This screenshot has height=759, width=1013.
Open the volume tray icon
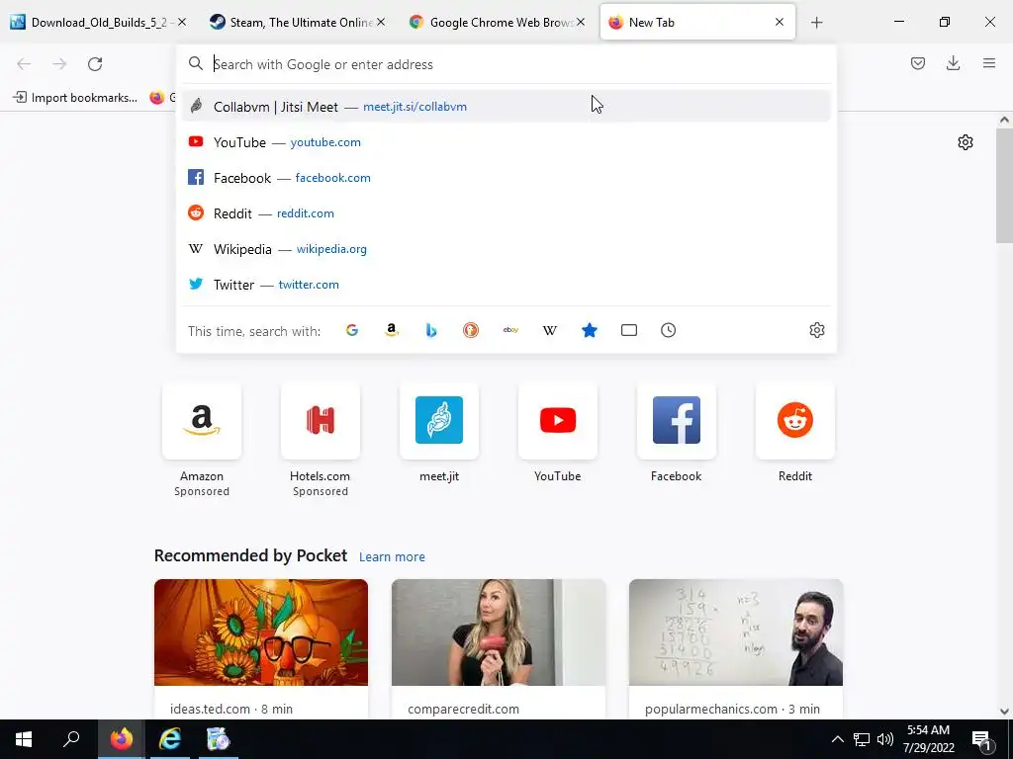(x=885, y=739)
